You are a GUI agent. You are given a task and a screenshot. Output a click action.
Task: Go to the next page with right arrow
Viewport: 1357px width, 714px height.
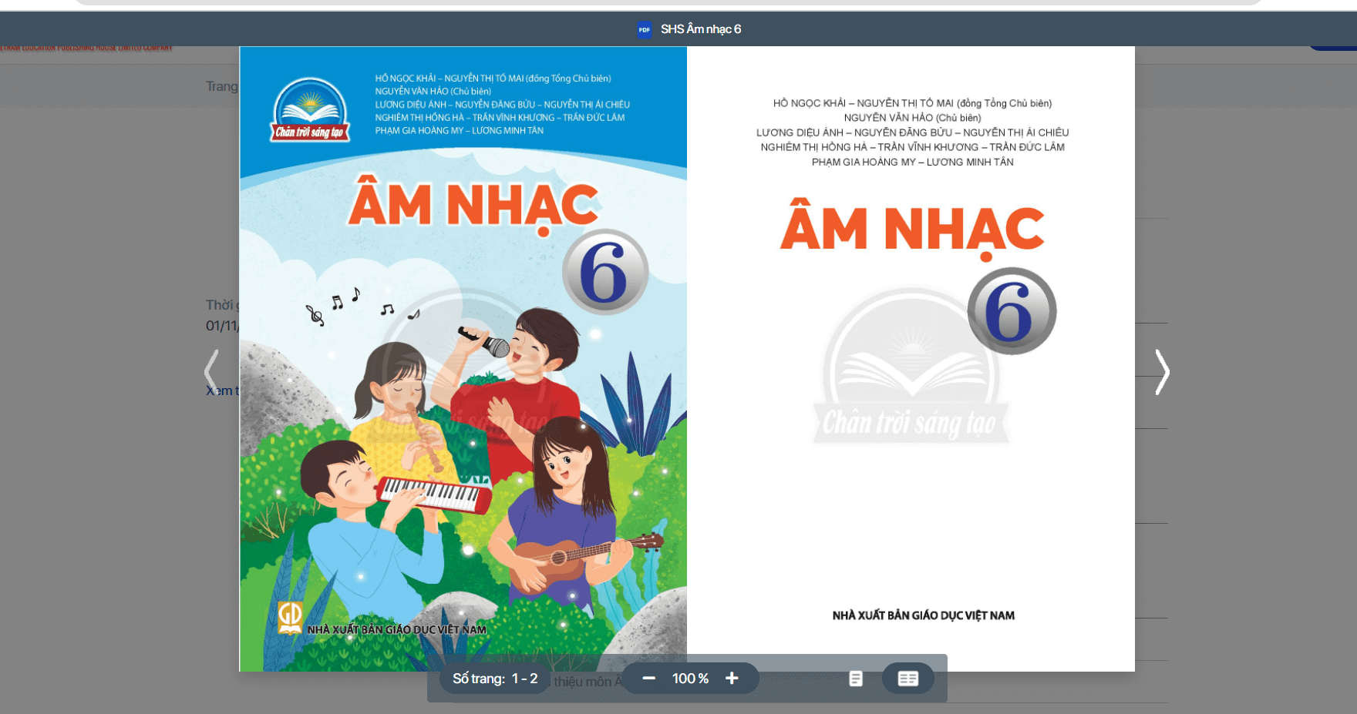coord(1162,373)
